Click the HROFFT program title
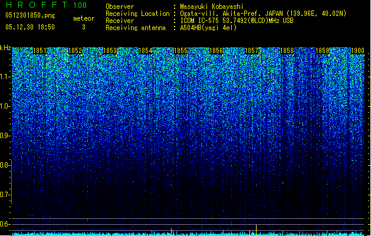The width and height of the screenshot is (371, 236). click(x=37, y=5)
